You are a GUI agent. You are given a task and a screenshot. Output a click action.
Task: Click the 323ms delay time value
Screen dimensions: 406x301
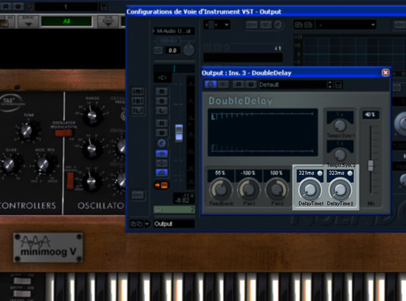pos(336,173)
